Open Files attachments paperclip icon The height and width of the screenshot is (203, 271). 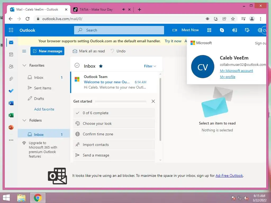11,79
